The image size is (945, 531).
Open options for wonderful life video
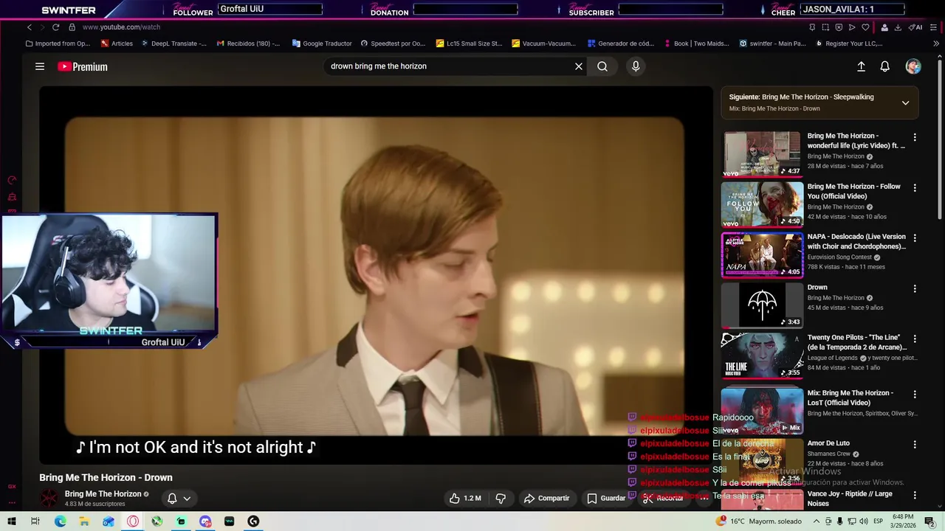click(x=915, y=137)
